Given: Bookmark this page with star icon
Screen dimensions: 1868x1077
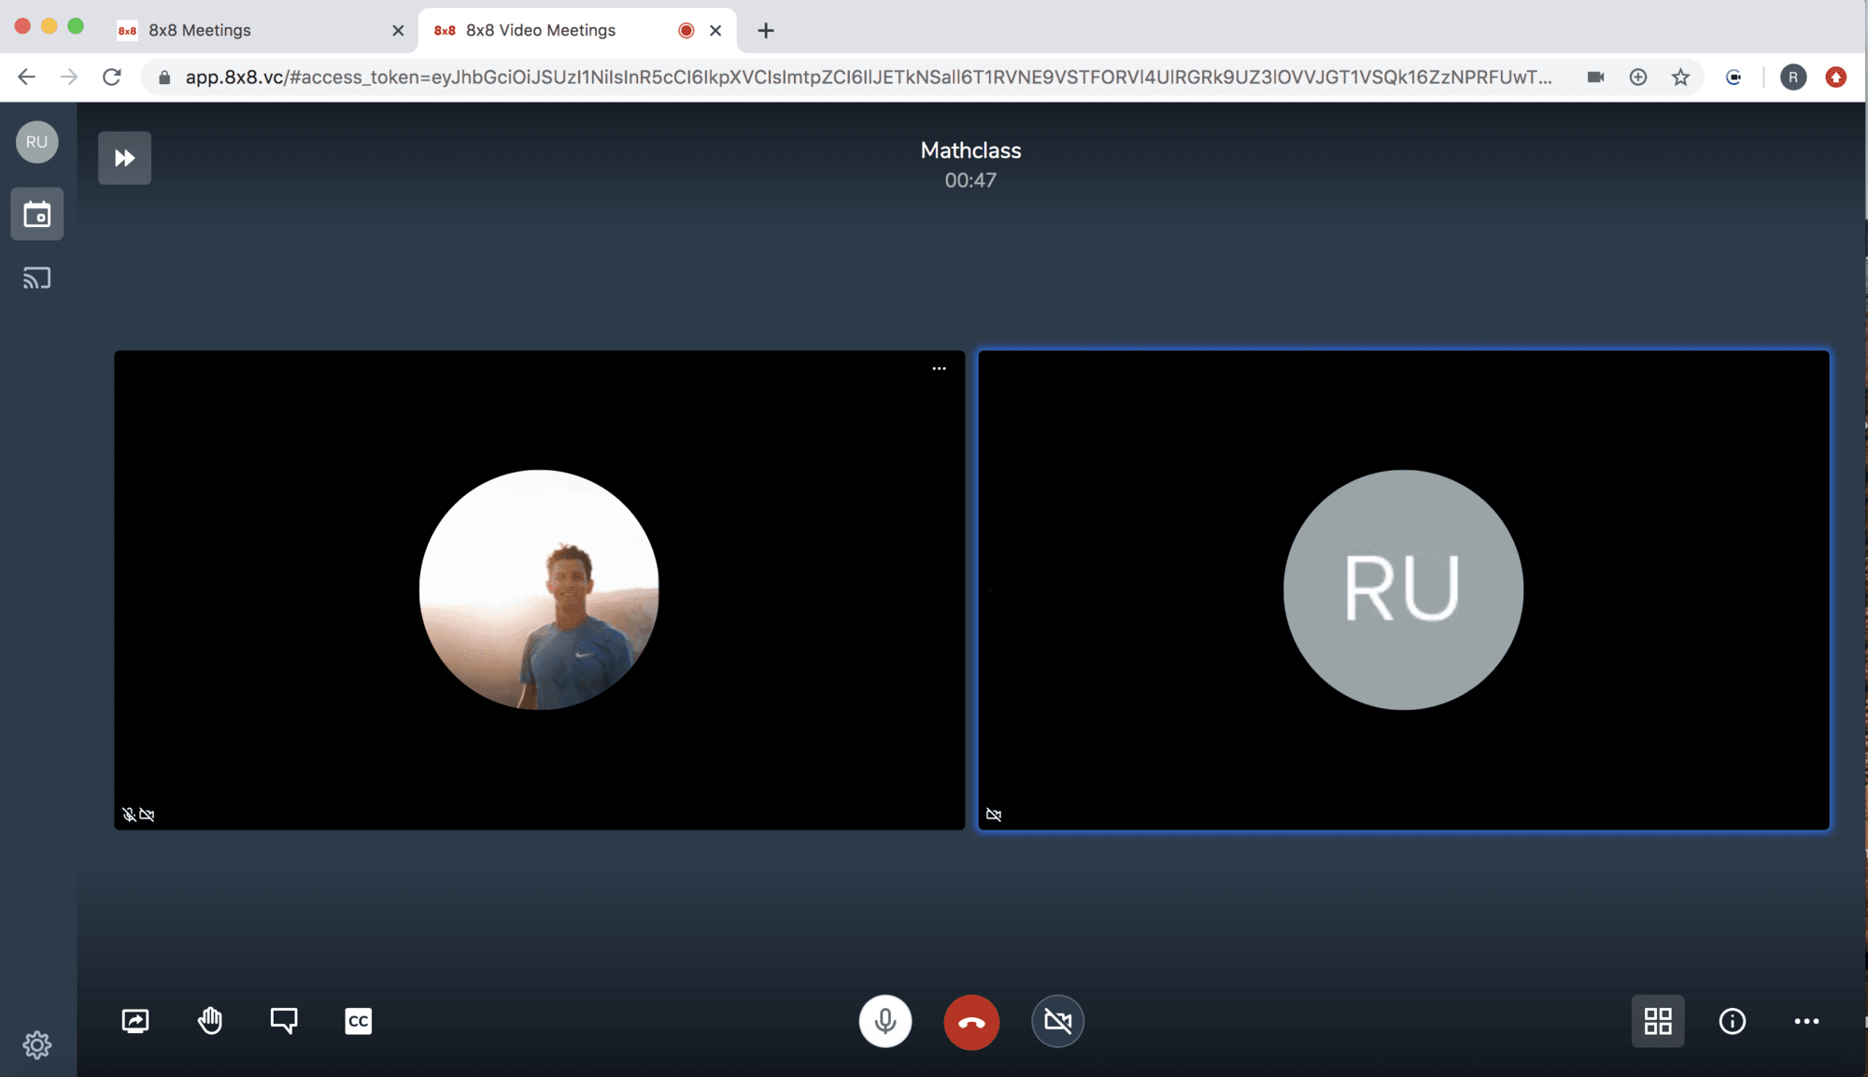Looking at the screenshot, I should [1680, 78].
